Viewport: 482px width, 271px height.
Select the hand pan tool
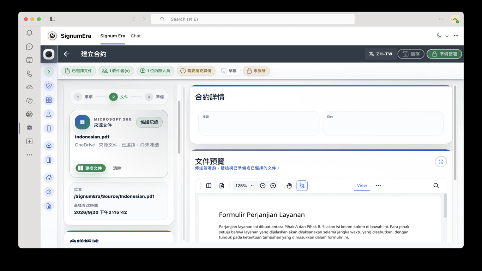[x=289, y=186]
